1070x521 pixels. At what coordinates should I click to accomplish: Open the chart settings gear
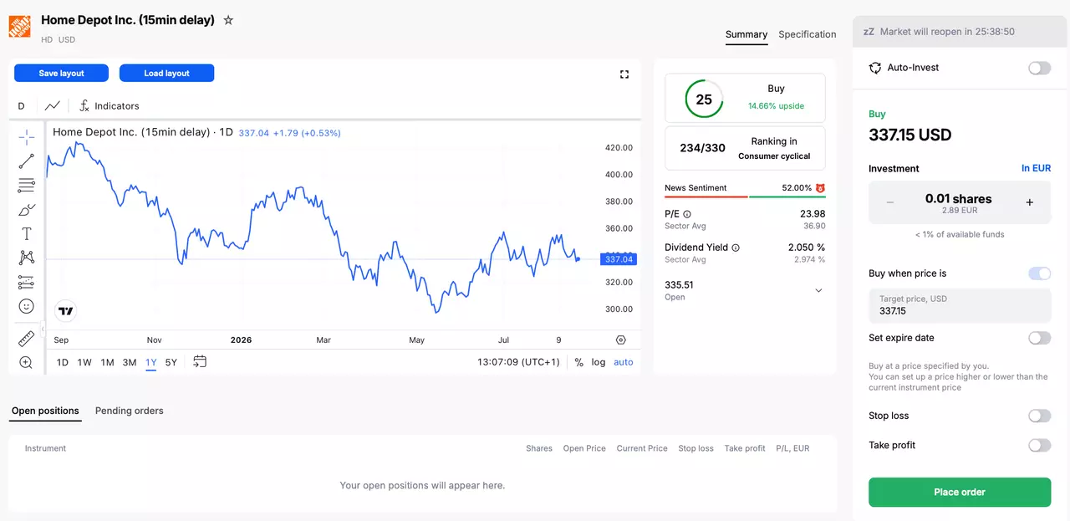620,340
